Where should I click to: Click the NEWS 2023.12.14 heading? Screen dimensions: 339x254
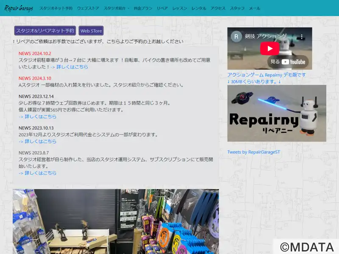tap(36, 97)
